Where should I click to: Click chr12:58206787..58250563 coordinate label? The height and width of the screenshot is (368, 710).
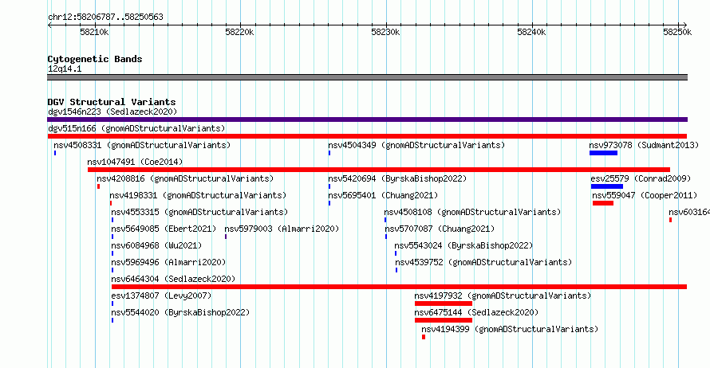[105, 17]
